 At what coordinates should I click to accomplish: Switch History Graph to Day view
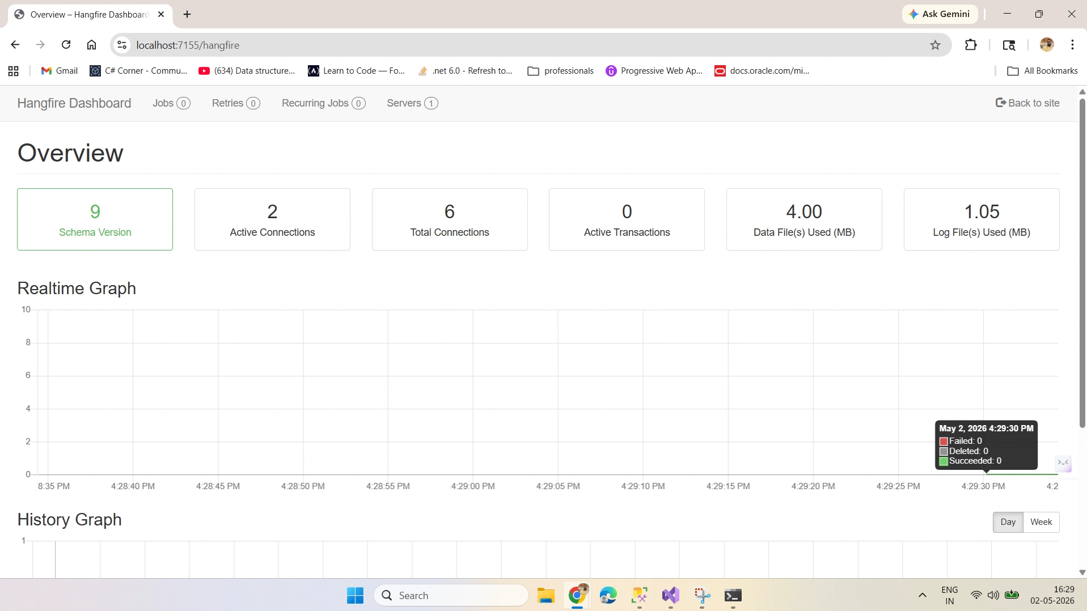1008,522
